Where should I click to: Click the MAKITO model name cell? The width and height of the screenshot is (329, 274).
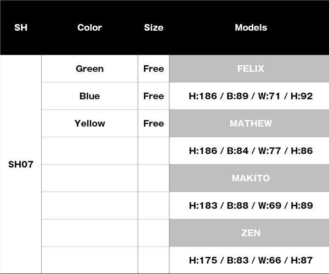click(251, 178)
